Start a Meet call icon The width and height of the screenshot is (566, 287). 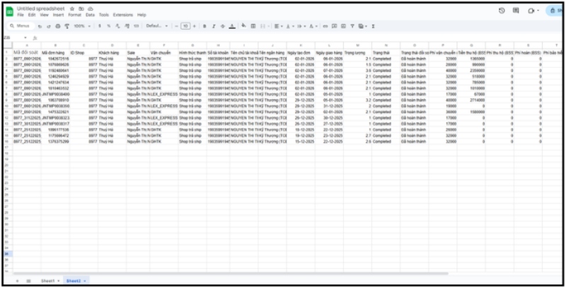531,11
